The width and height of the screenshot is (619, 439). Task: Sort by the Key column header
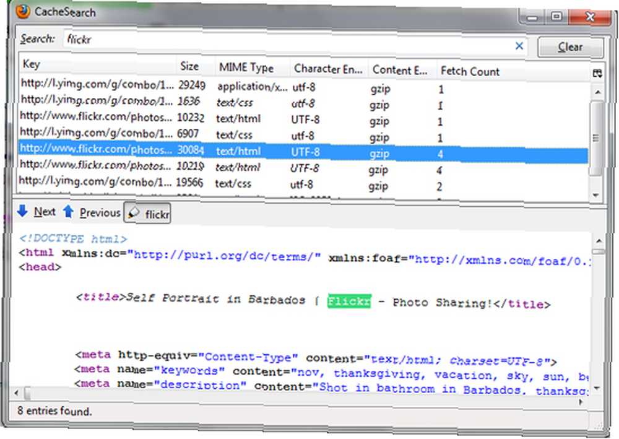click(x=97, y=64)
